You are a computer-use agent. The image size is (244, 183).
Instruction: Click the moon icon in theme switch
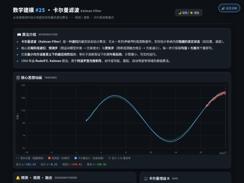pos(180,13)
